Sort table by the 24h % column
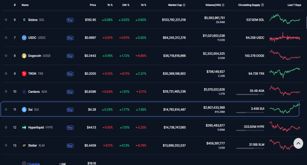307x165 pixels. click(x=126, y=5)
